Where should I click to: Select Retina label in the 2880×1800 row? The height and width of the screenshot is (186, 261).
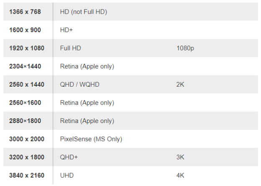click(x=87, y=121)
